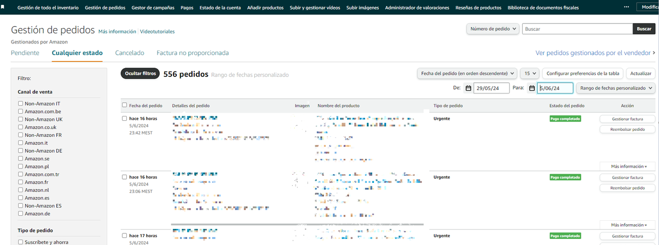This screenshot has height=245, width=659.
Task: Select the Non-Amazon FR checkbox
Action: [x=20, y=135]
